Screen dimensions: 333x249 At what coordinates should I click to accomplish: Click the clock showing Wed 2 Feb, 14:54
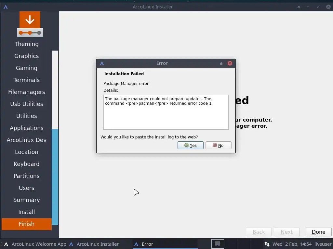(x=292, y=244)
